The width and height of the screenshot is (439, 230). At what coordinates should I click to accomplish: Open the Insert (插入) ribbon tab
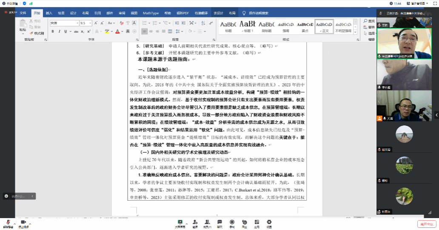49,13
